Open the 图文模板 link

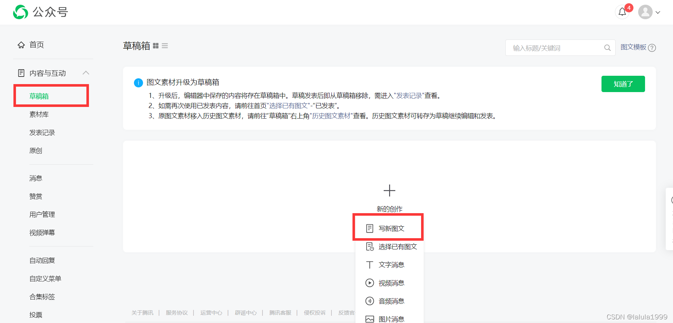[x=633, y=47]
